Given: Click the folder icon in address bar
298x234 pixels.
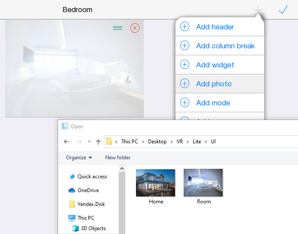Looking at the screenshot, I should pyautogui.click(x=109, y=141).
